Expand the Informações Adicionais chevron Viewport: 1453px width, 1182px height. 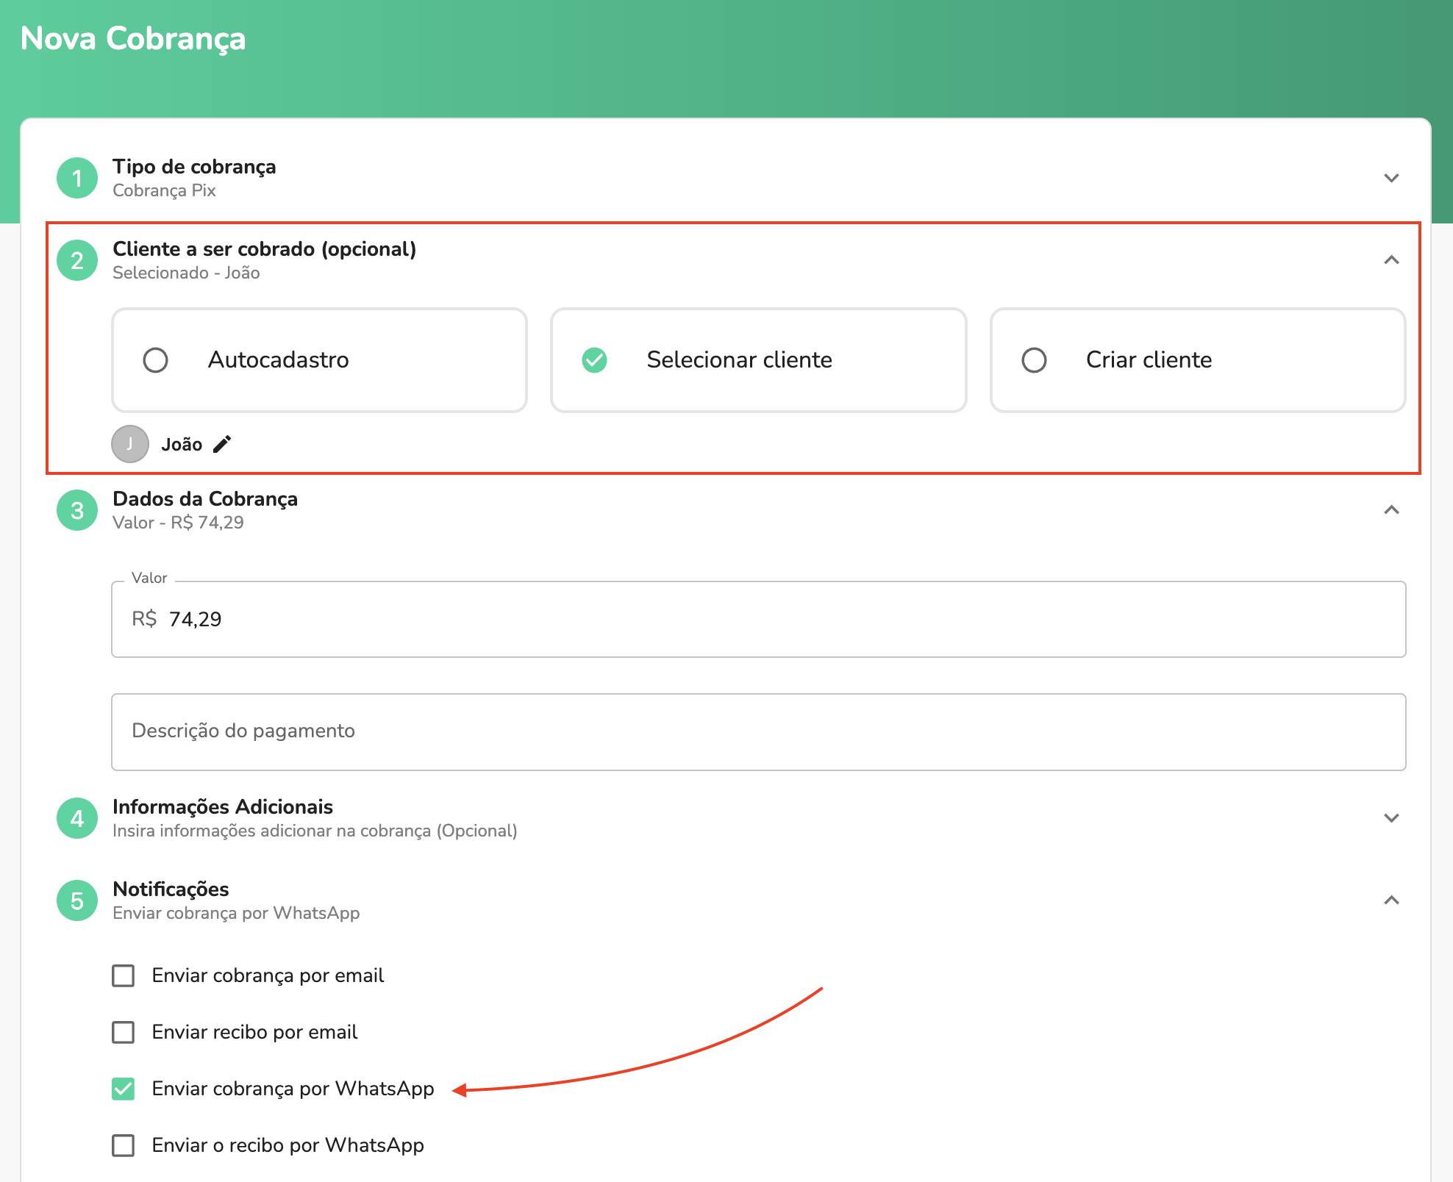pyautogui.click(x=1391, y=818)
